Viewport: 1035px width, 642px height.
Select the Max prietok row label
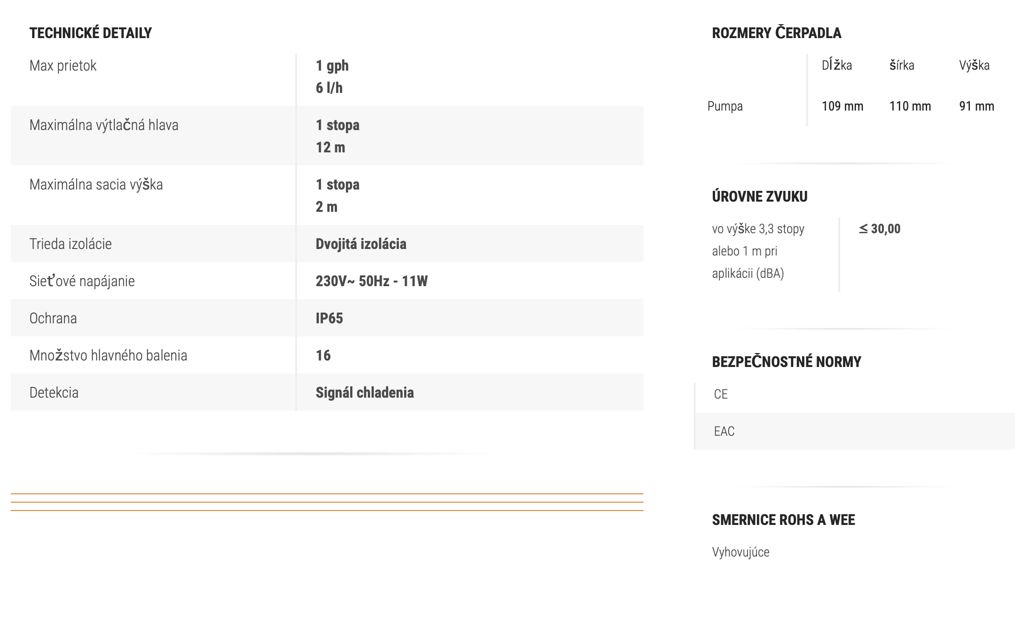pyautogui.click(x=63, y=66)
